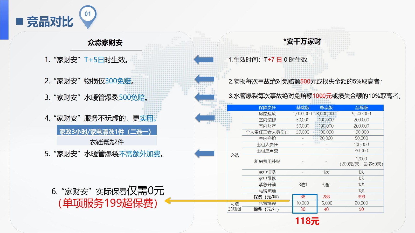415x233 pixels.
Task: Click the 衣鞋清洗2件 box
Action: pos(107,142)
